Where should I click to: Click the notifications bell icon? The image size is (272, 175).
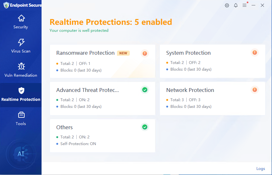pyautogui.click(x=236, y=5)
